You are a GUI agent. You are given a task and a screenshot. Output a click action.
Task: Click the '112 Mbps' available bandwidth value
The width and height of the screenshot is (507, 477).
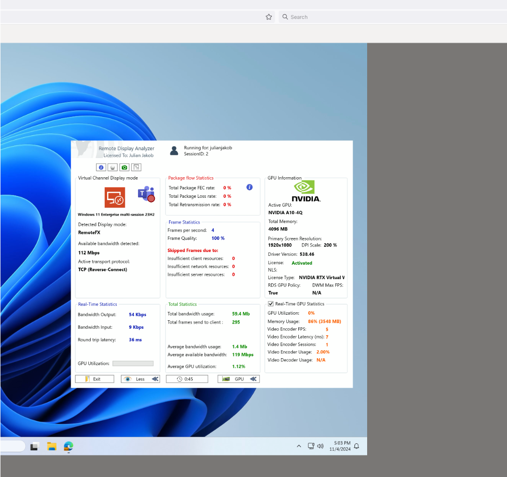pos(89,253)
